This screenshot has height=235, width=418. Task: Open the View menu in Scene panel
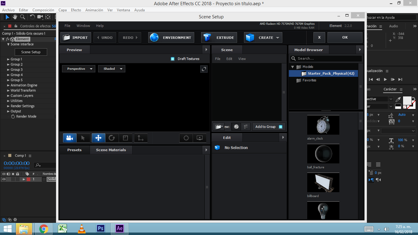(242, 59)
